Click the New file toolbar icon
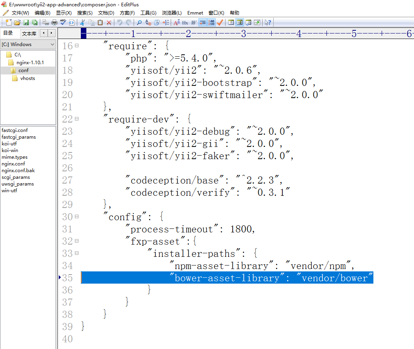The height and width of the screenshot is (349, 414). click(9, 22)
